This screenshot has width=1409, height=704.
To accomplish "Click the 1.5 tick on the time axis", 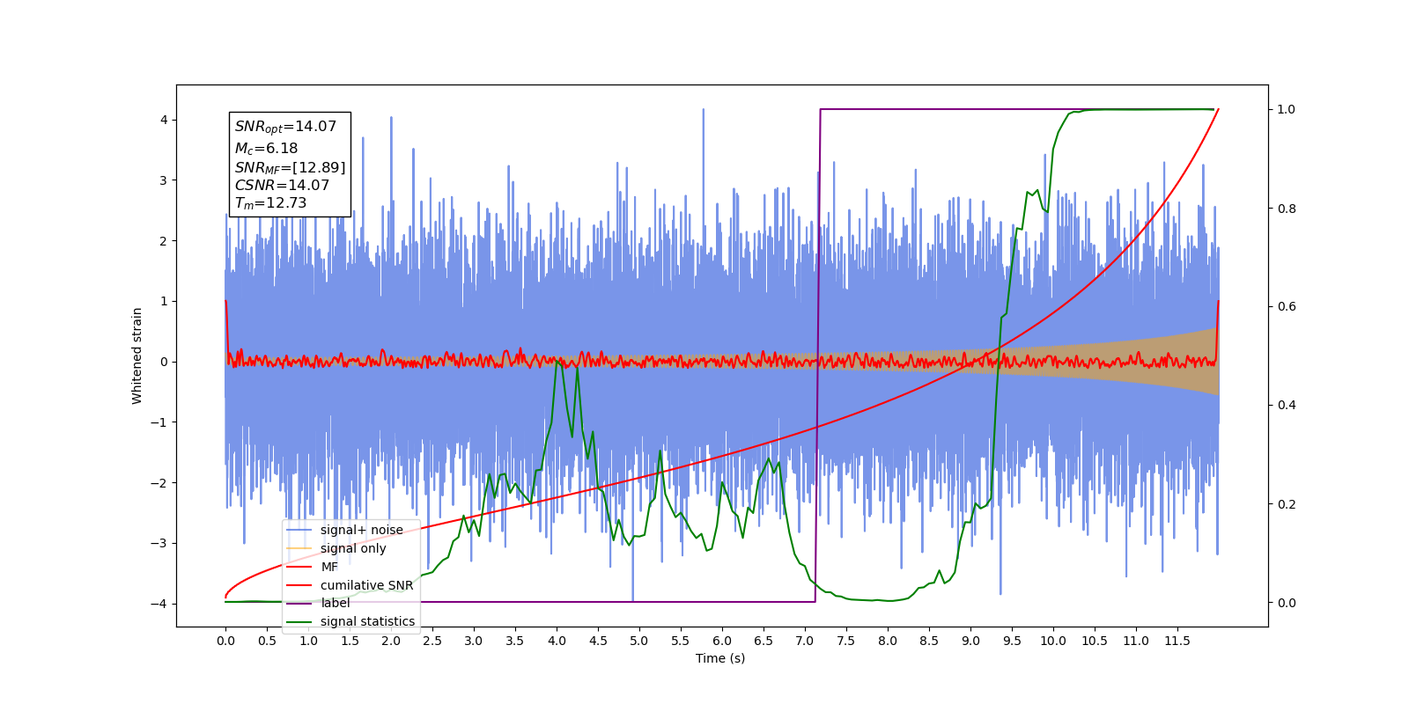I will (350, 641).
